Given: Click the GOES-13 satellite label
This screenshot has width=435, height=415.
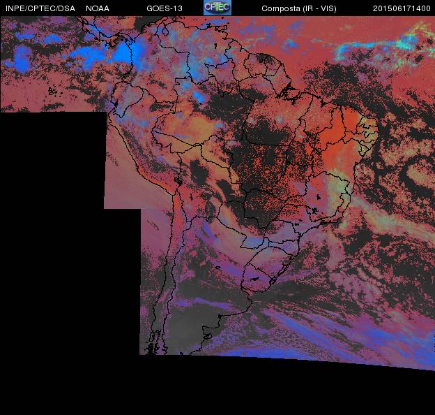Looking at the screenshot, I should [165, 8].
